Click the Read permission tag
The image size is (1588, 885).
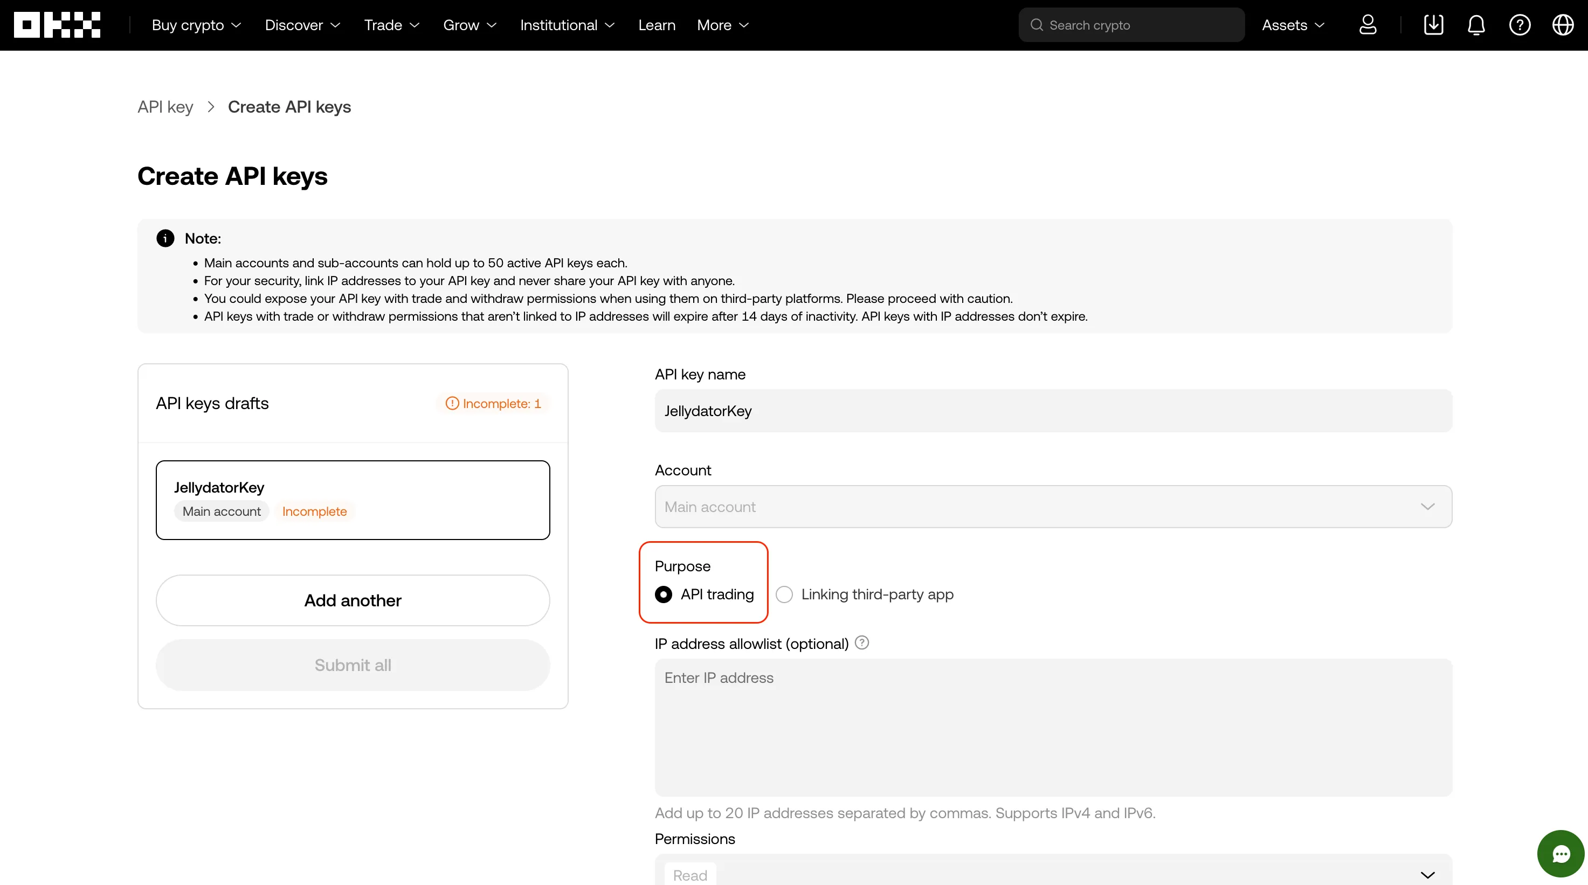[690, 875]
